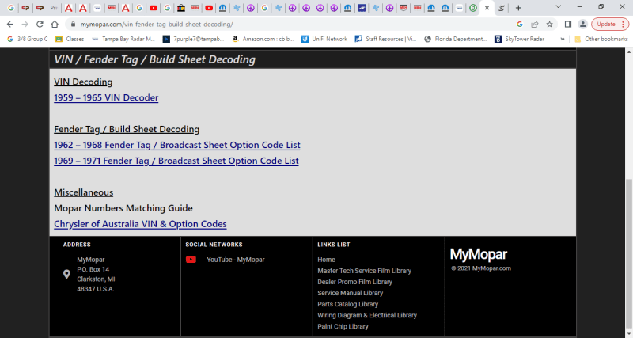This screenshot has width=633, height=338.
Task: View site info via the lock icon
Action: tap(73, 25)
